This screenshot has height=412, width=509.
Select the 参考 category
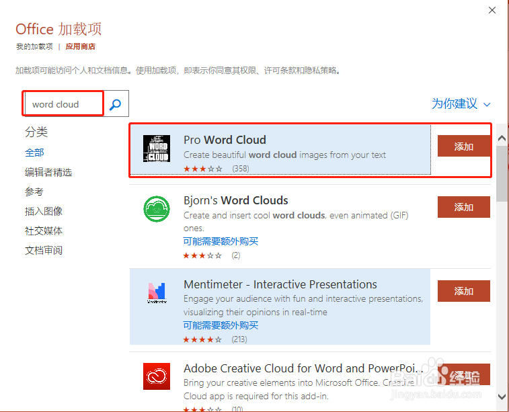[34, 192]
